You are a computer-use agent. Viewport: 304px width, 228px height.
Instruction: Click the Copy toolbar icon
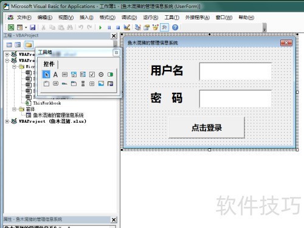point(52,27)
